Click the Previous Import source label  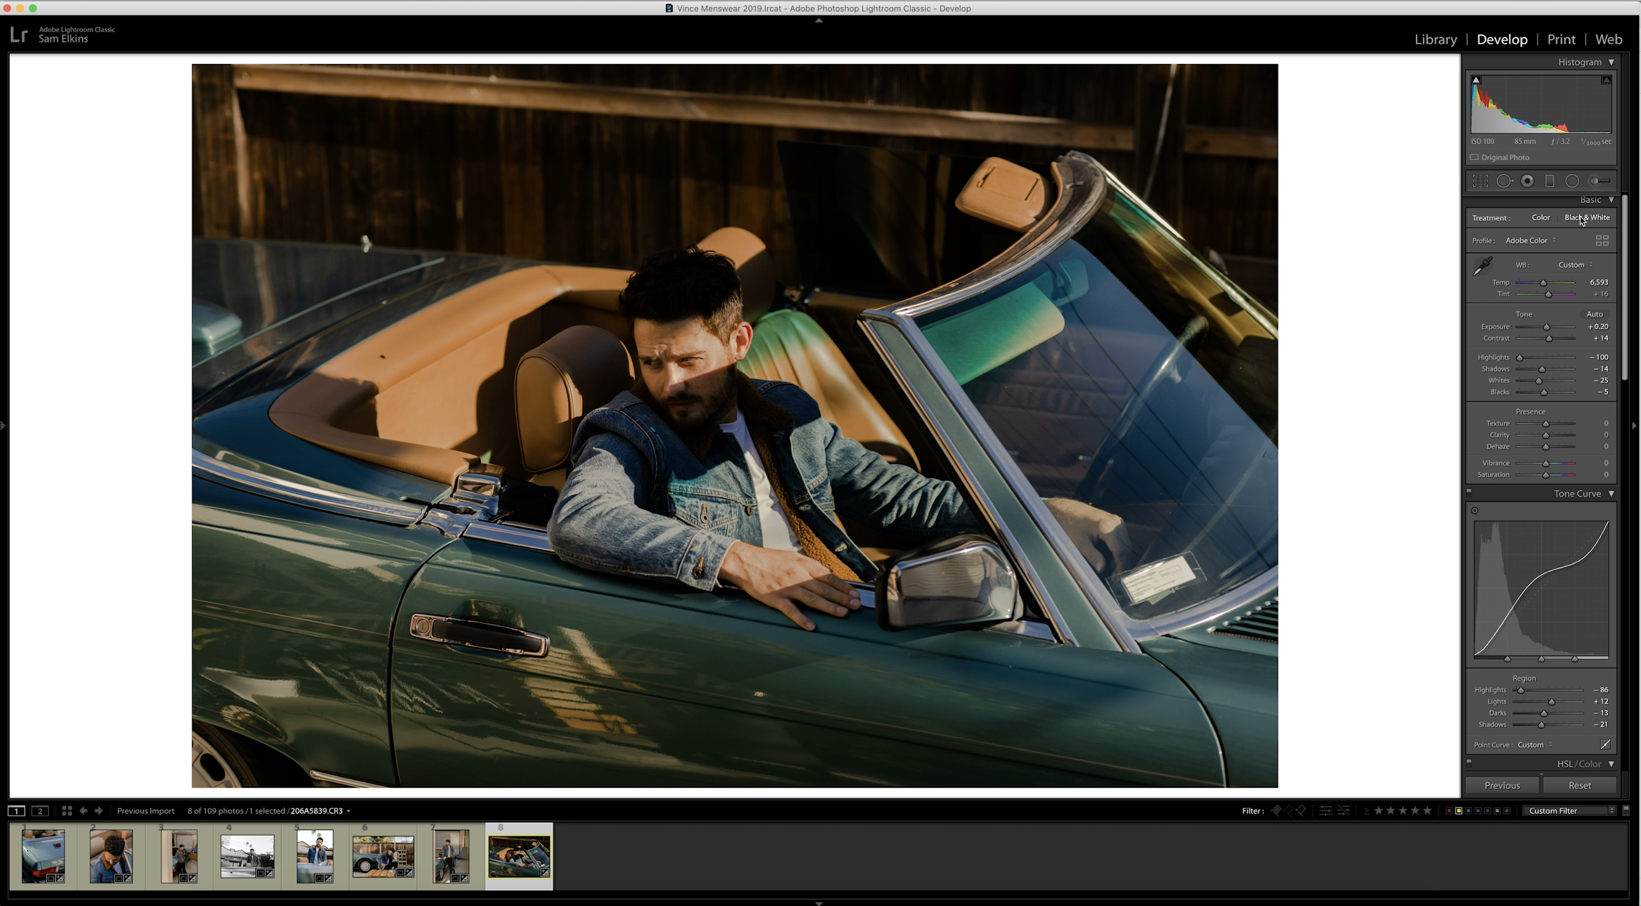tap(146, 810)
